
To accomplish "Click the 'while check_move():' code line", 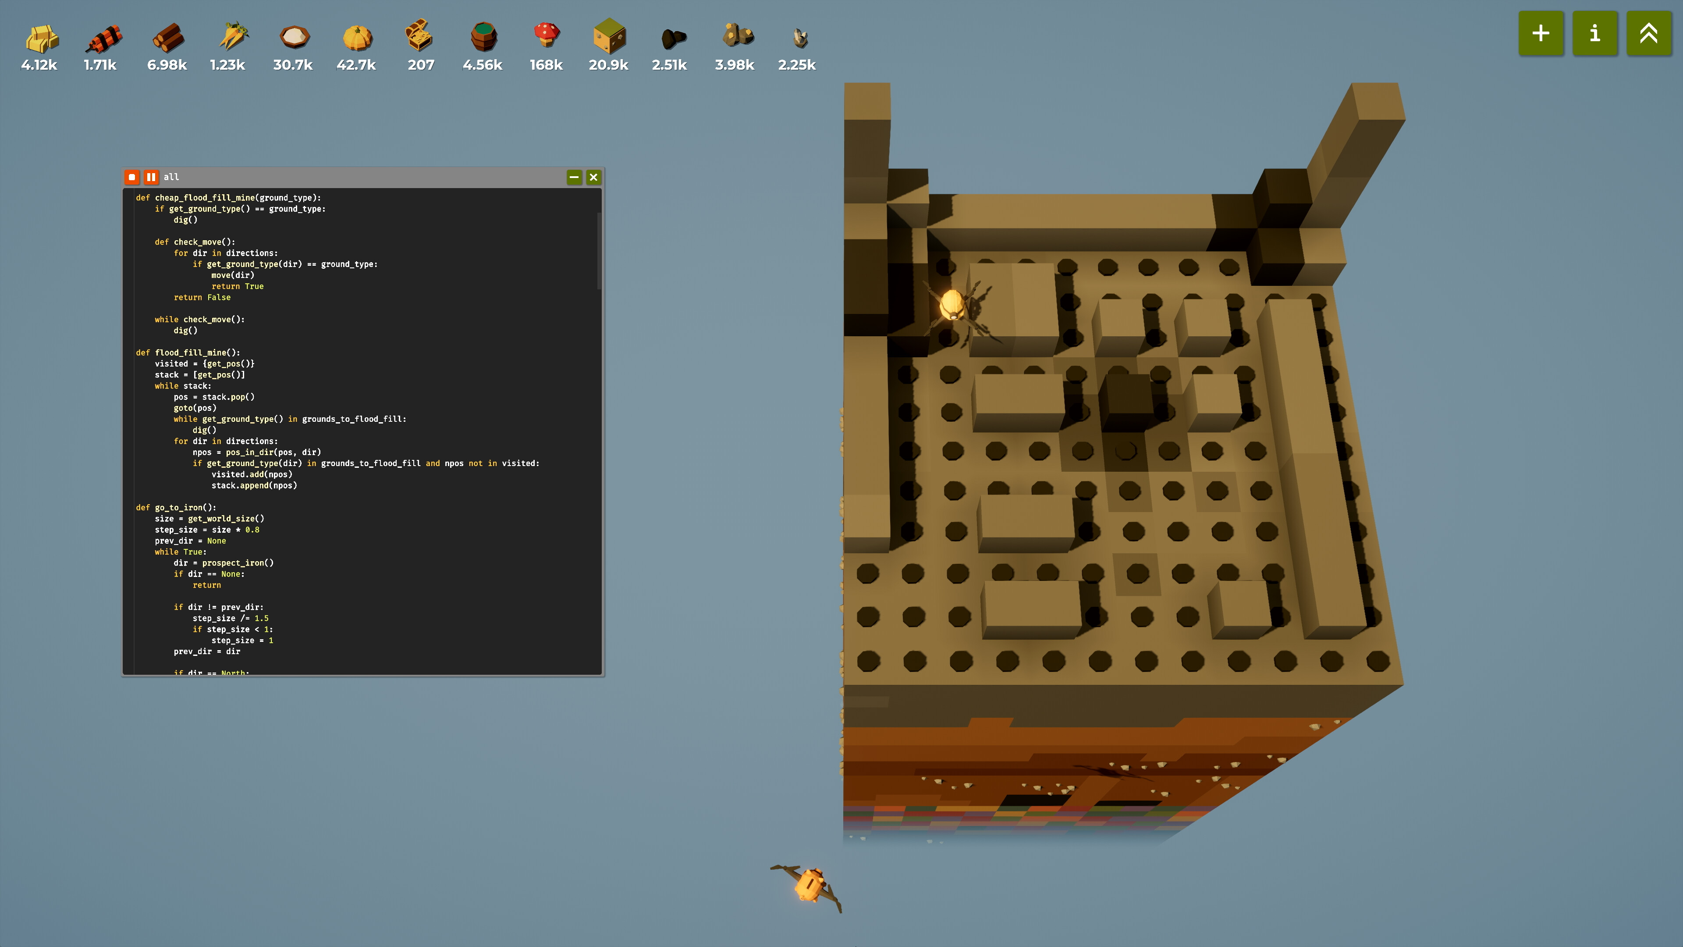I will [200, 320].
